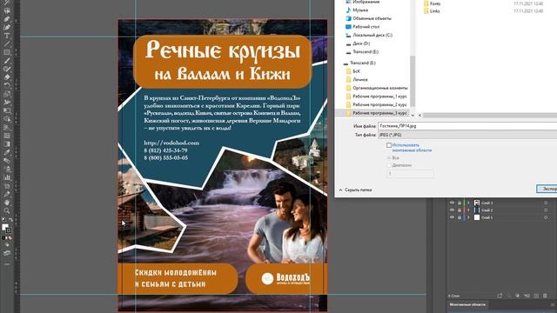Toggle the lock on layer Слой 3
Image resolution: width=557 pixels, height=313 pixels.
[460, 203]
